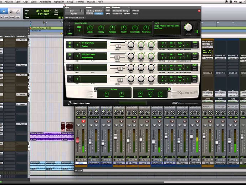Grab the Choir channel volume fader
The width and height of the screenshot is (246, 185).
77,140
